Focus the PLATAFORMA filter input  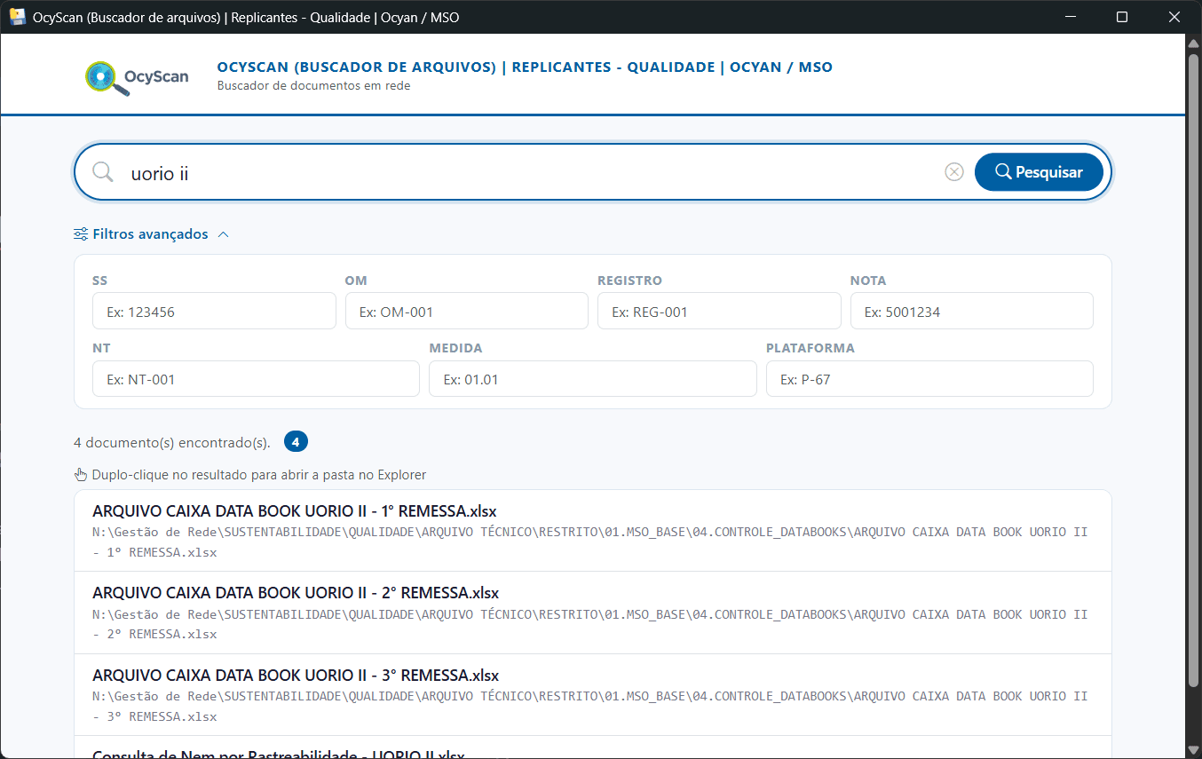[x=929, y=378]
